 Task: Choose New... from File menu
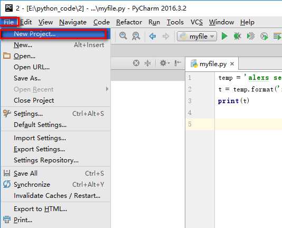(55, 45)
